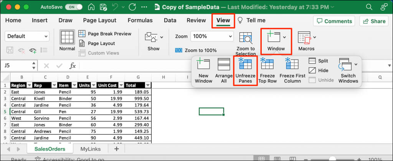Open the Zoom 100% combo box
Image resolution: width=393 pixels, height=161 pixels.
[212, 37]
